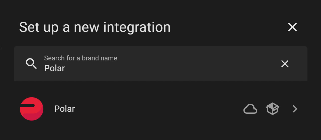Expand Polar setup via arrow icon
321x140 pixels.
295,109
